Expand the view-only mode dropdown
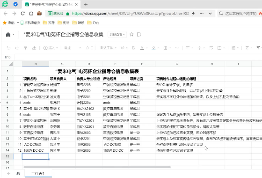This screenshot has height=178, width=262. tap(117, 35)
